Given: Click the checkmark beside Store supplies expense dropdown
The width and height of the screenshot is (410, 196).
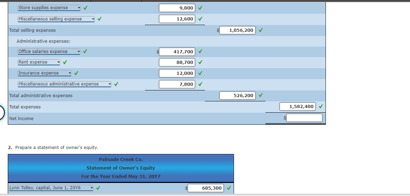Looking at the screenshot, I should tap(85, 8).
